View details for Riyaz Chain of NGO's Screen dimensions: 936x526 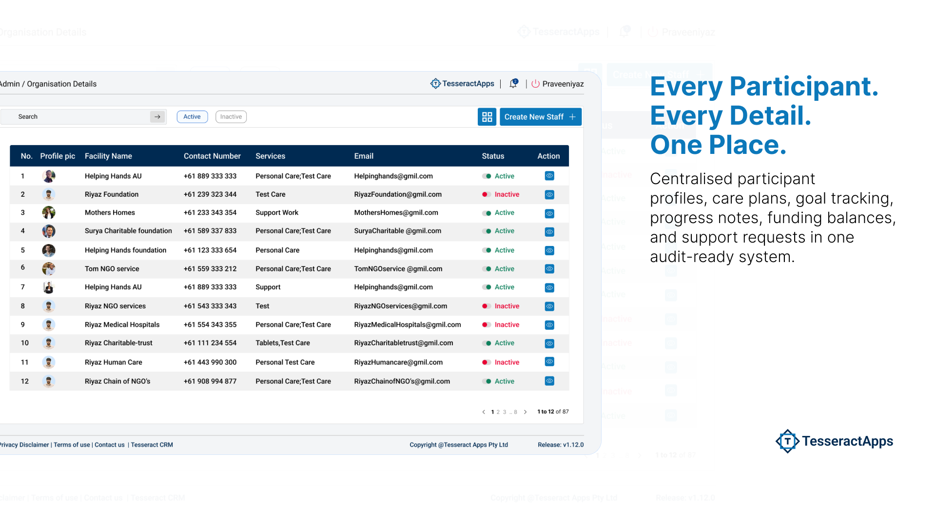[549, 381]
